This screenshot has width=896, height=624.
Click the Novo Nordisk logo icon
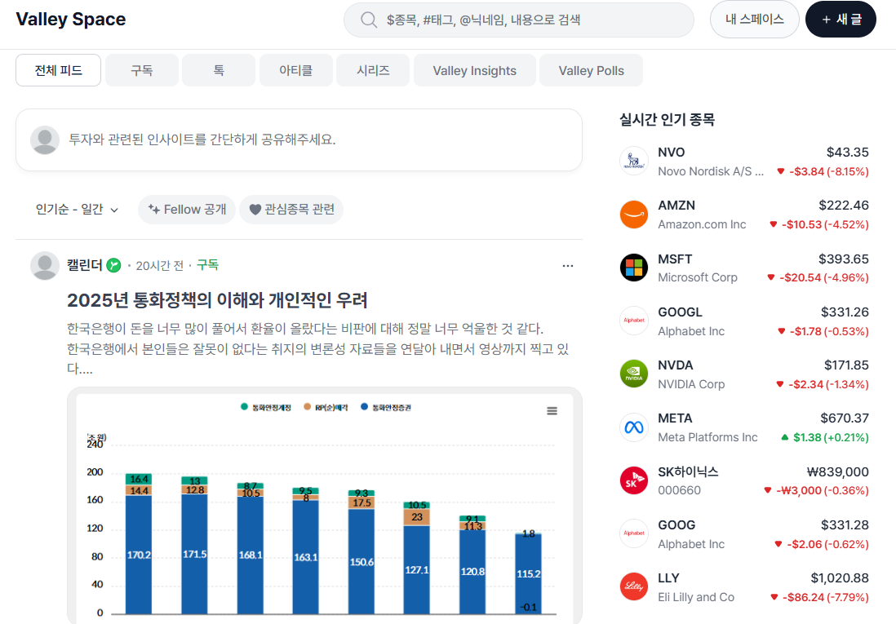(x=633, y=162)
